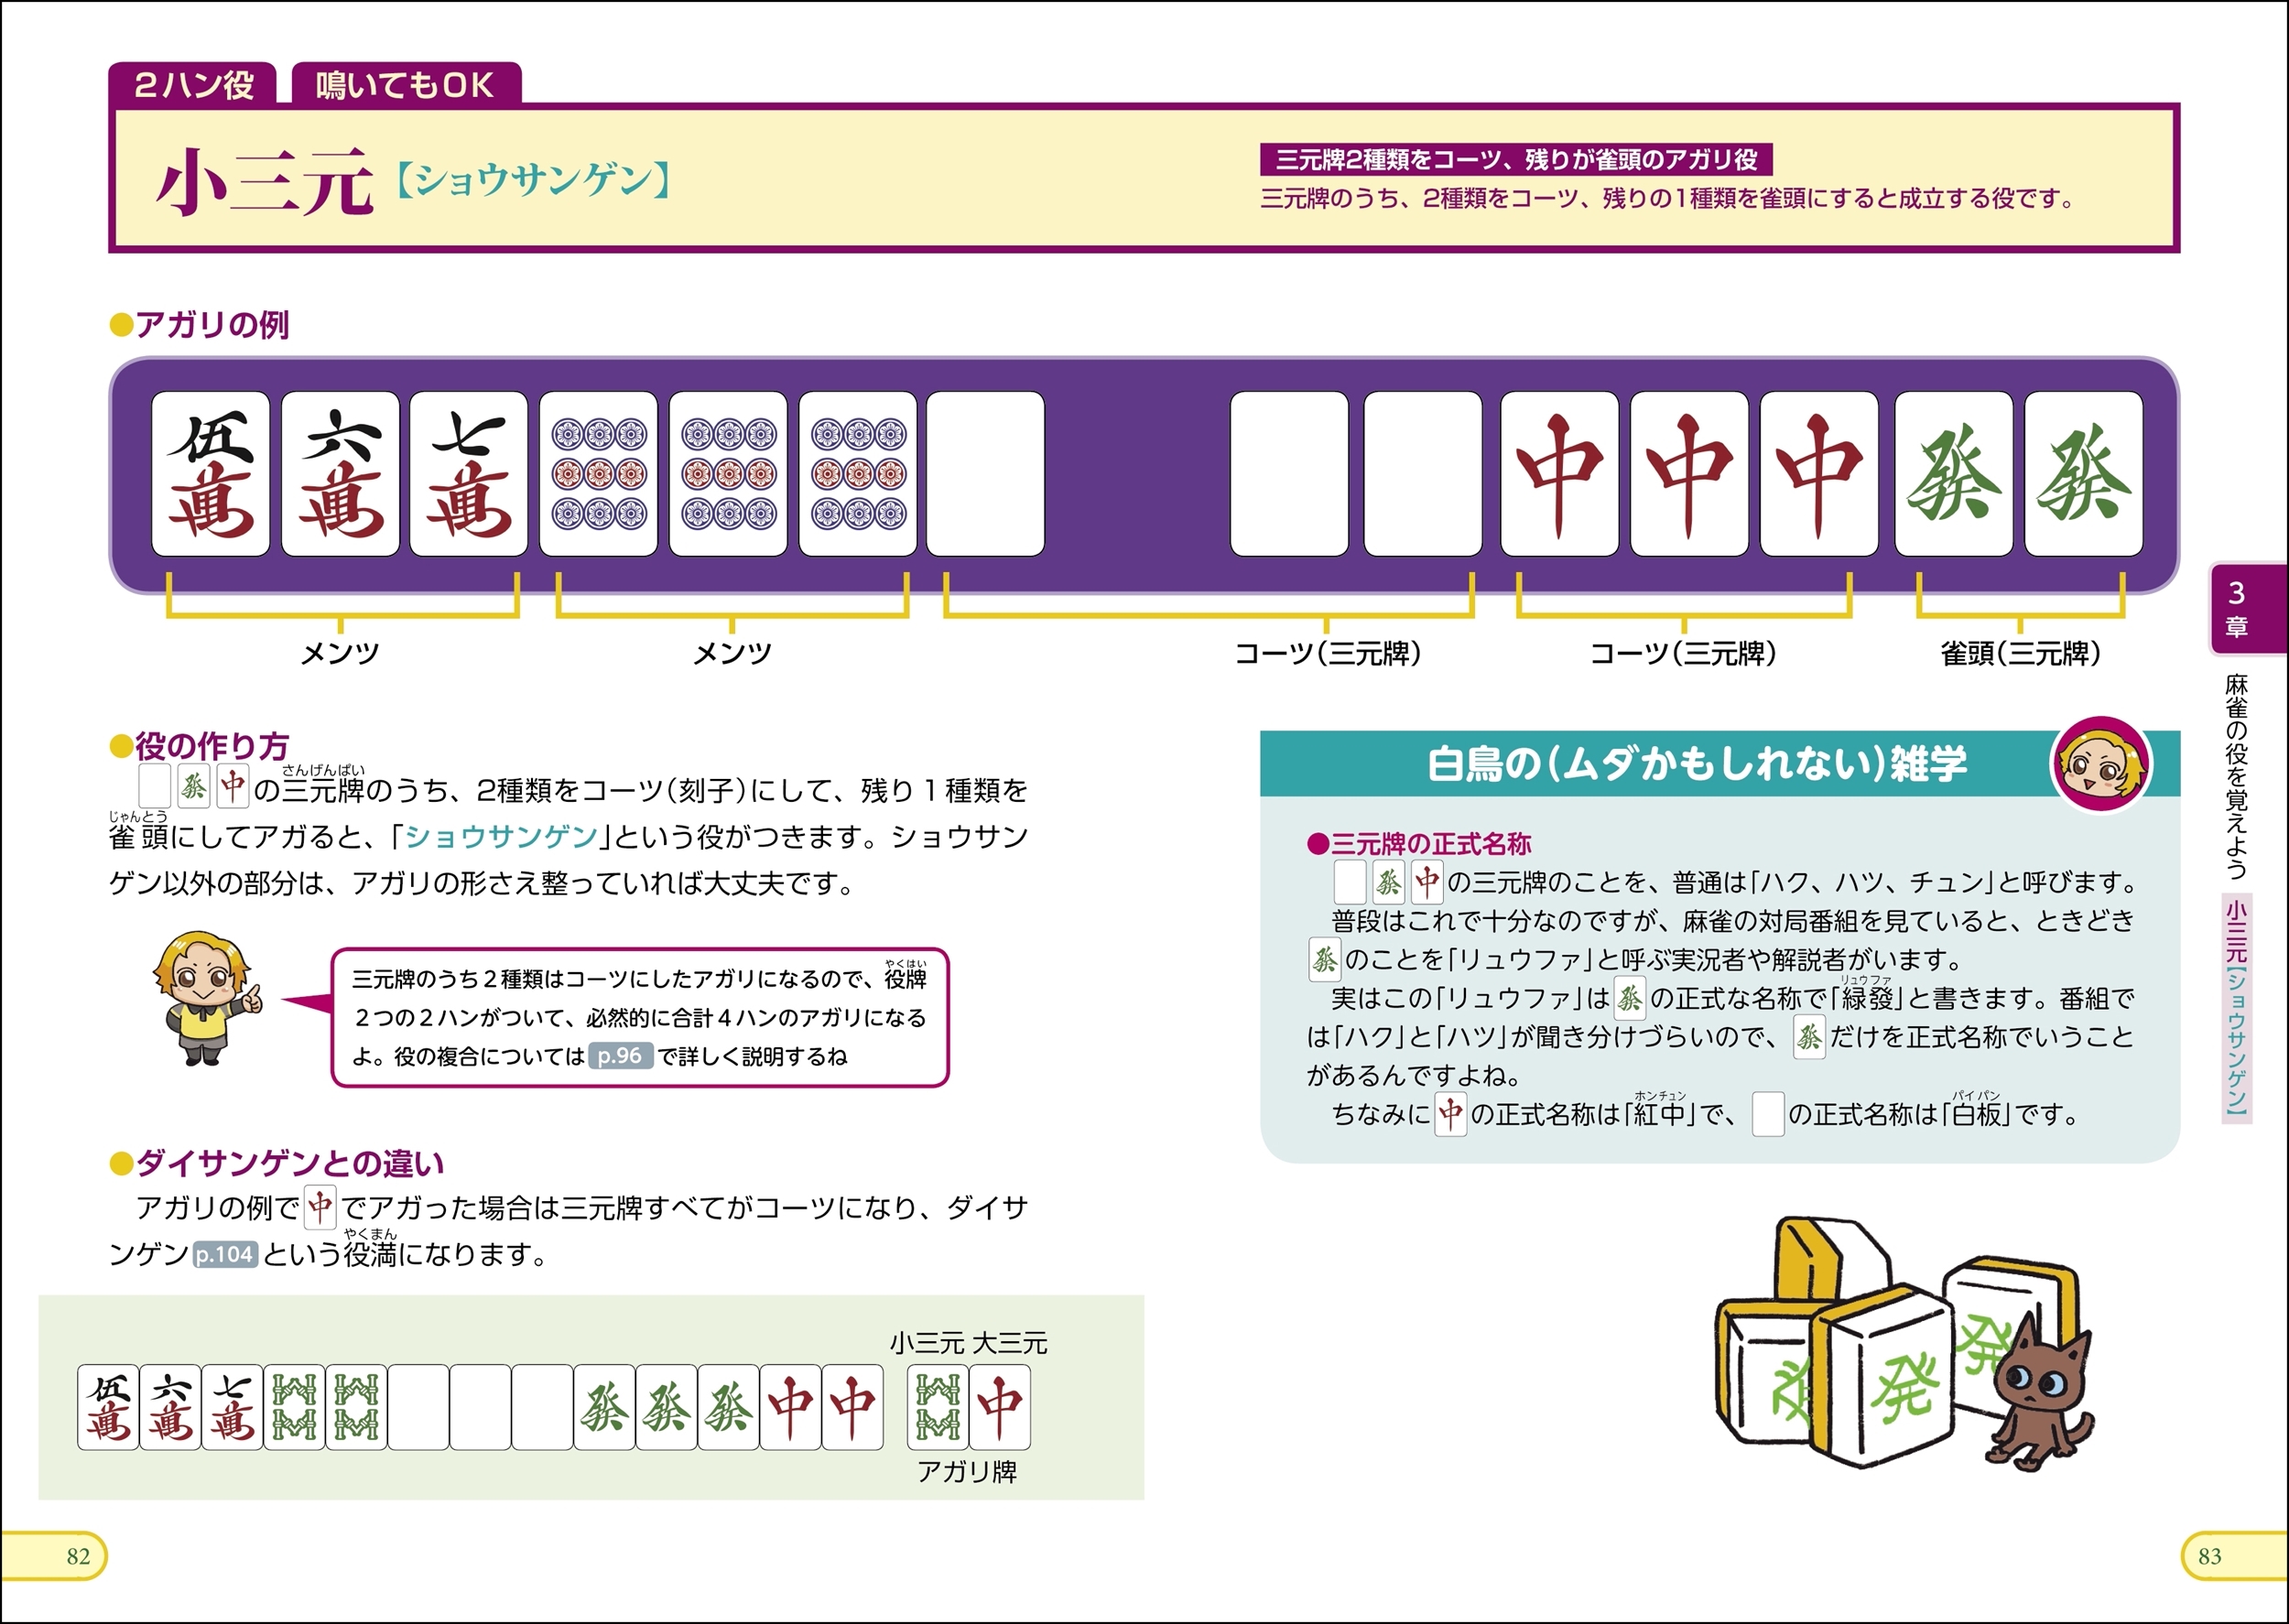Click the rightmost green 發 tile in the pair
Viewport: 2289px width, 1624px height.
(x=2083, y=474)
